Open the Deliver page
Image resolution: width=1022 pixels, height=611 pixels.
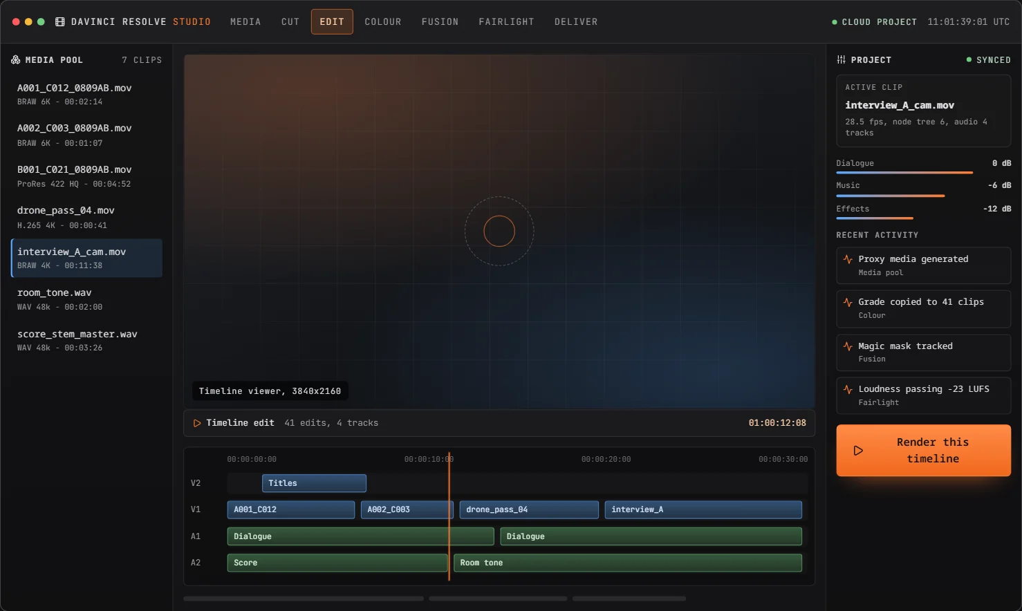coord(576,22)
